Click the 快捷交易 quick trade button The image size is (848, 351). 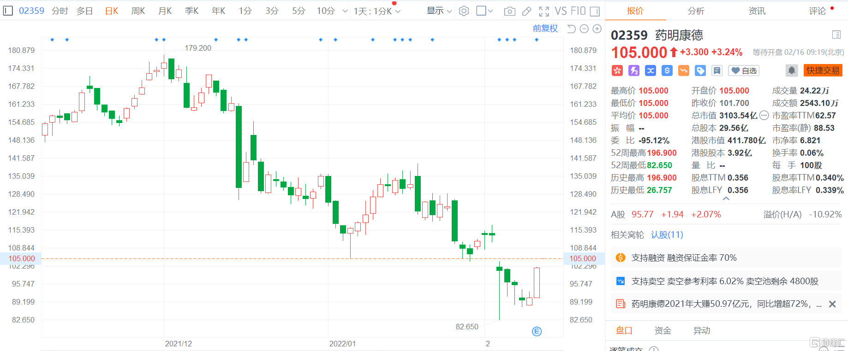click(x=823, y=70)
